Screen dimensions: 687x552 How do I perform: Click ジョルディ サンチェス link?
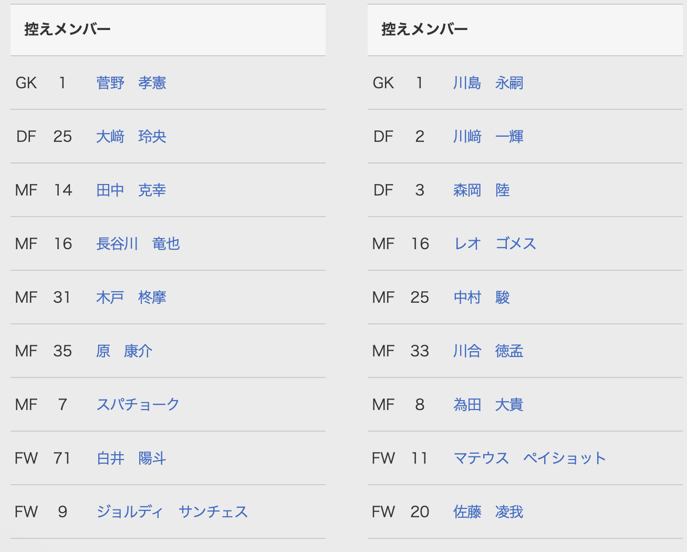[x=172, y=512]
